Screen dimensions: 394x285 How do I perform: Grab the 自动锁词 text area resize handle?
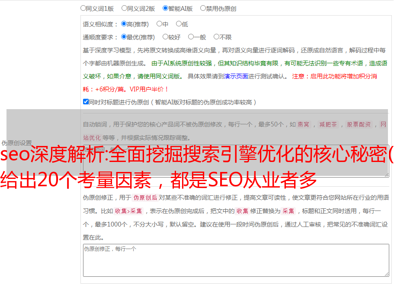pos(387,175)
